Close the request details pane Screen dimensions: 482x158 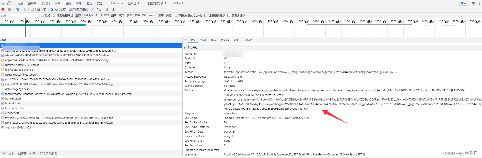(186, 40)
